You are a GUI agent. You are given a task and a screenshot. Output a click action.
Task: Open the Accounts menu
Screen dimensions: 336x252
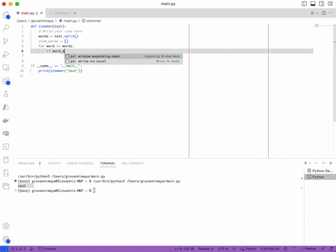(x=6, y=226)
